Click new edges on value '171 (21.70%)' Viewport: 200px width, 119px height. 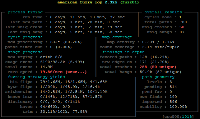154,62
